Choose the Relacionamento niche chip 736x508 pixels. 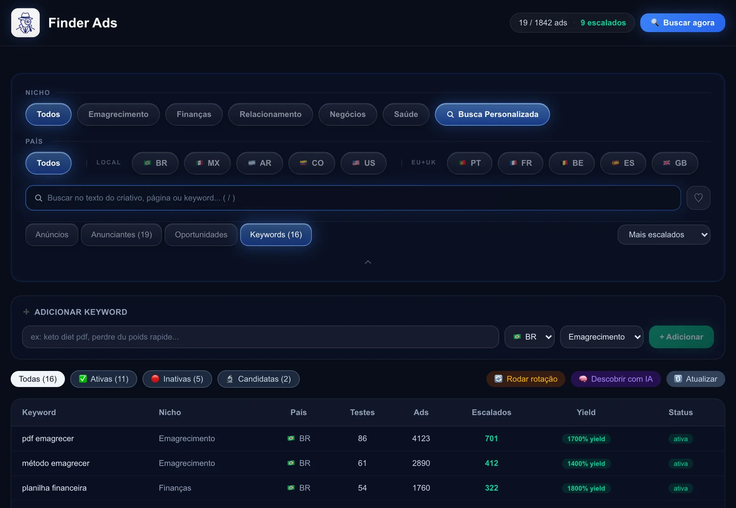tap(270, 114)
